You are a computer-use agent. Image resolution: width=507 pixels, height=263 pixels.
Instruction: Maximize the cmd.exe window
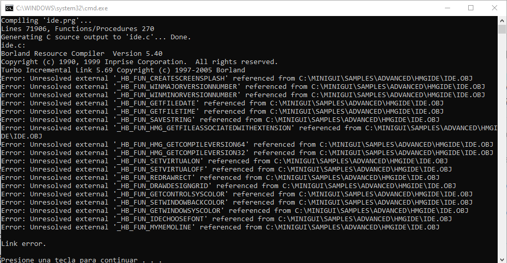[x=471, y=8]
